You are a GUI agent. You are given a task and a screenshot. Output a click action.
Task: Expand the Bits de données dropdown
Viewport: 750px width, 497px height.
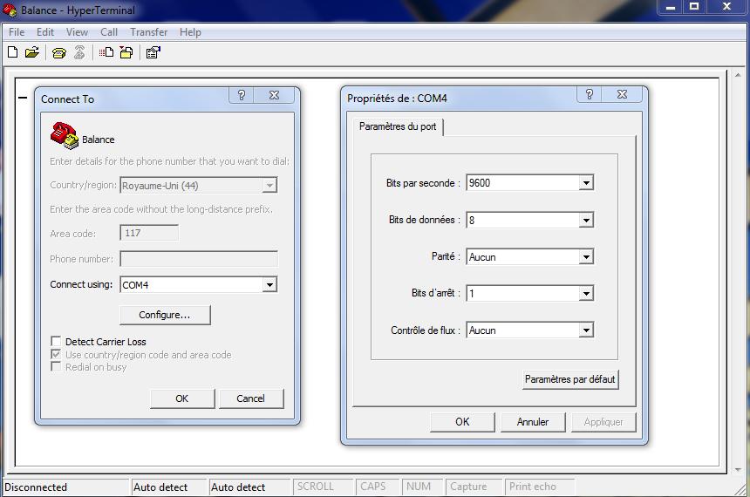tap(586, 220)
